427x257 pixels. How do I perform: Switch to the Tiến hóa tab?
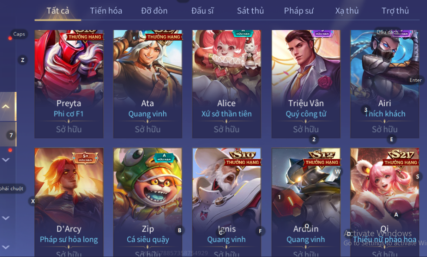click(x=106, y=11)
